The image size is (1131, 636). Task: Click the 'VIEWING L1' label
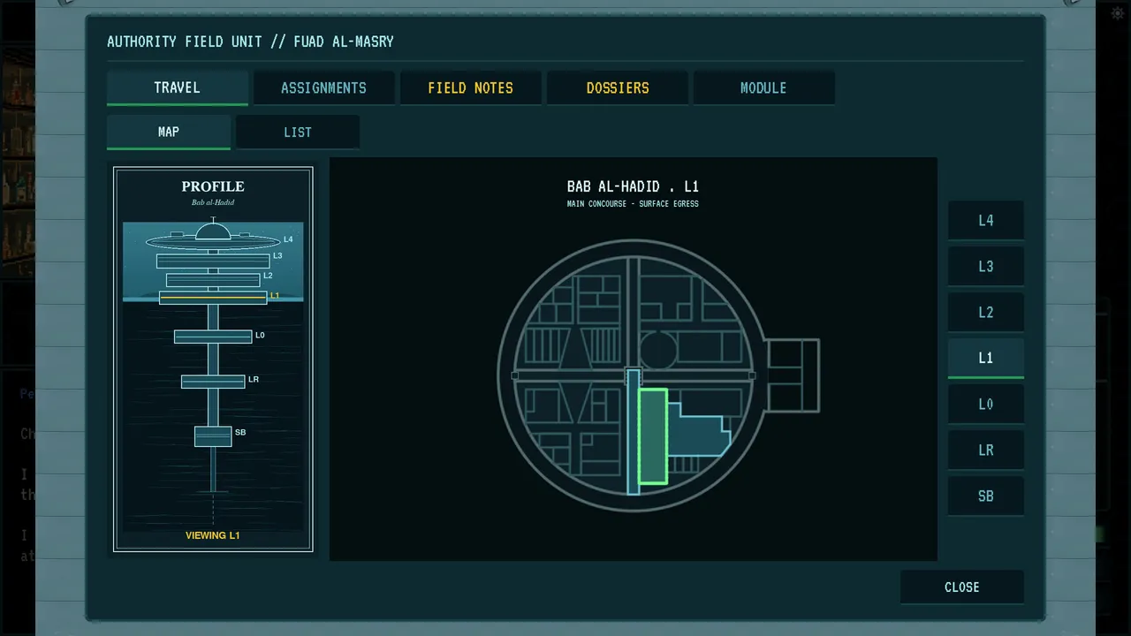(x=212, y=535)
